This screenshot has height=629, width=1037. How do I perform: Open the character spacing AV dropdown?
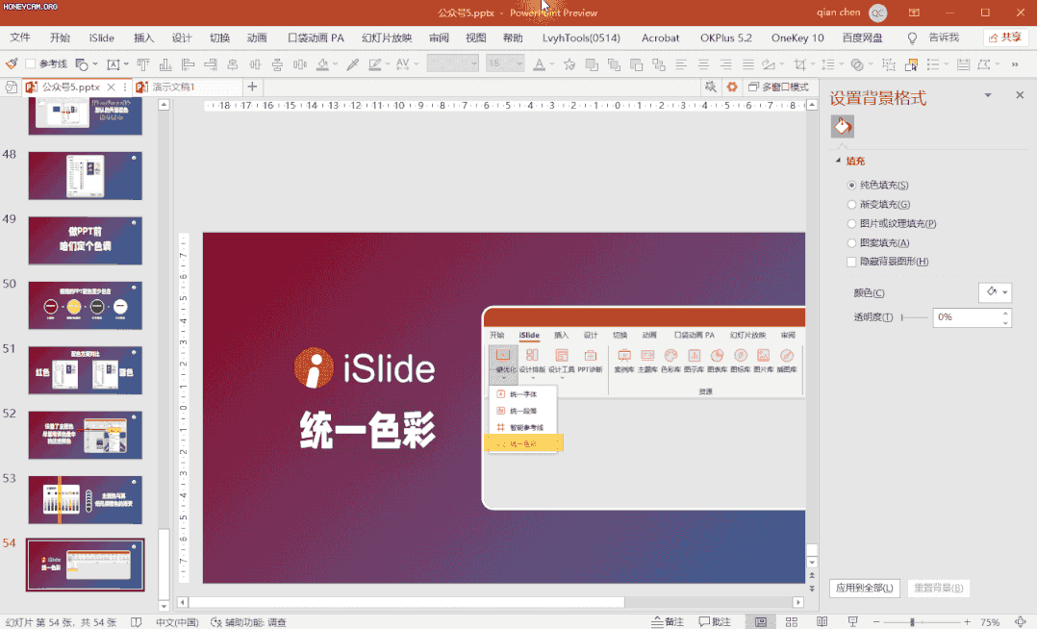click(416, 64)
